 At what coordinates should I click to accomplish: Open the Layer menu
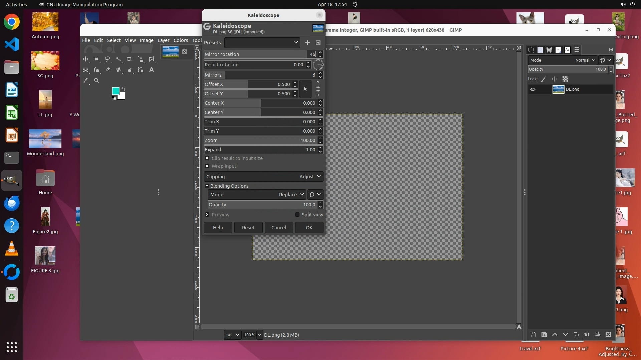point(163,40)
